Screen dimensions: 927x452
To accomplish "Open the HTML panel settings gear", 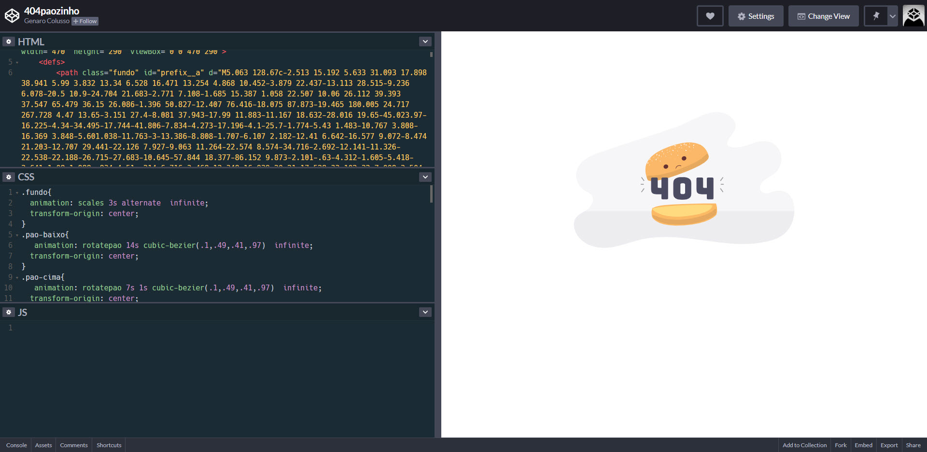I will tap(9, 41).
